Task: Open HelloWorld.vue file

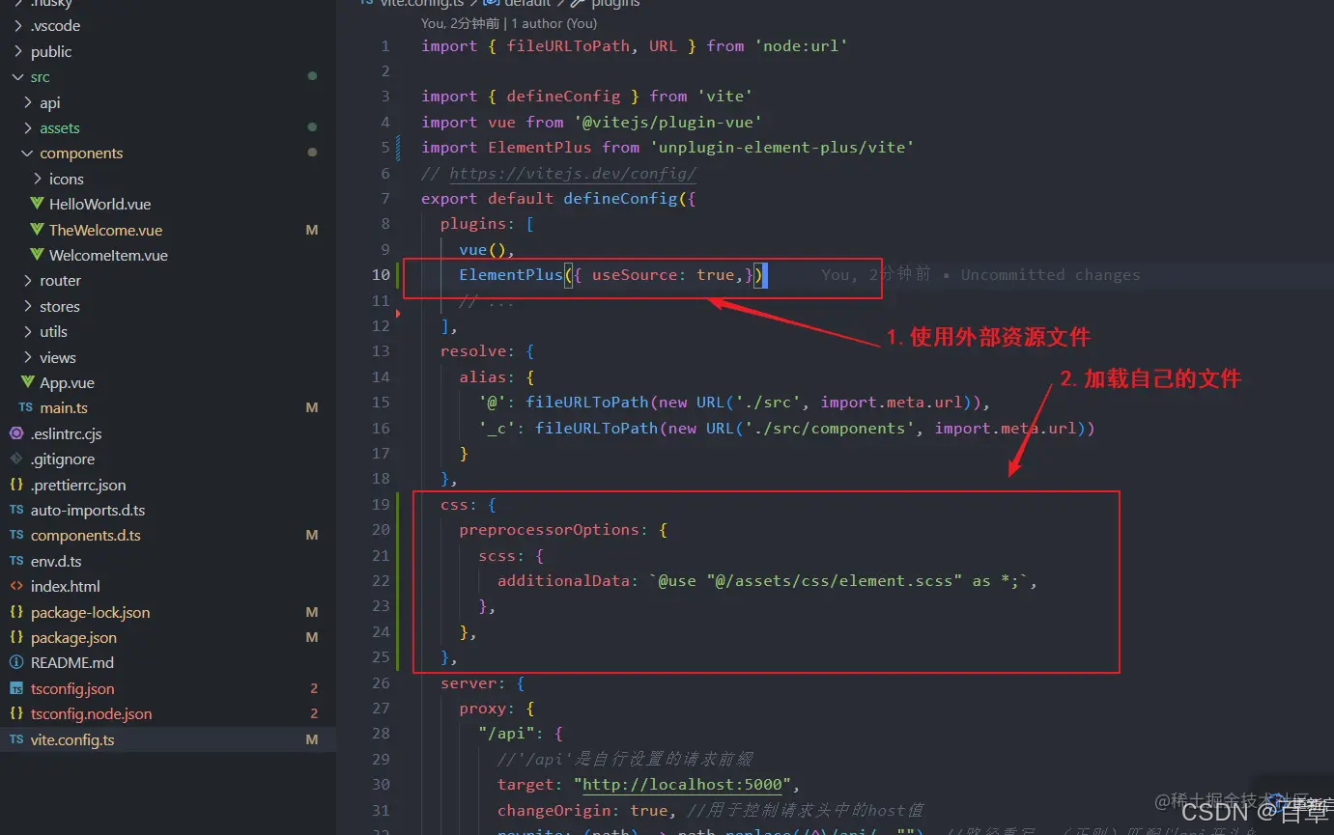Action: (x=99, y=205)
